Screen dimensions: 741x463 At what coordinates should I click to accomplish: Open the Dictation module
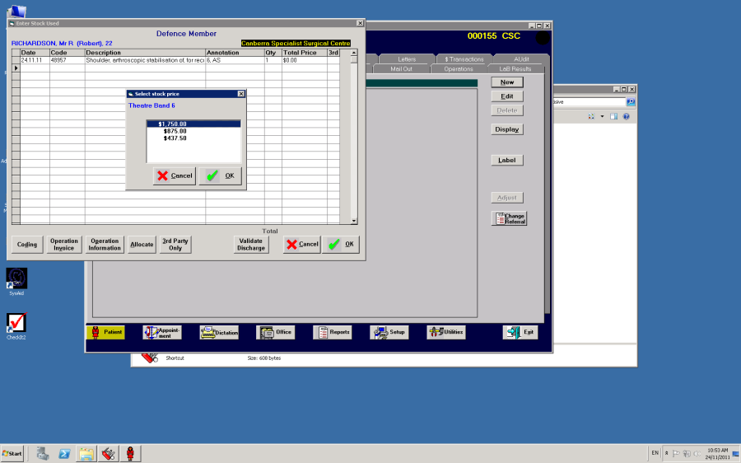pyautogui.click(x=219, y=333)
